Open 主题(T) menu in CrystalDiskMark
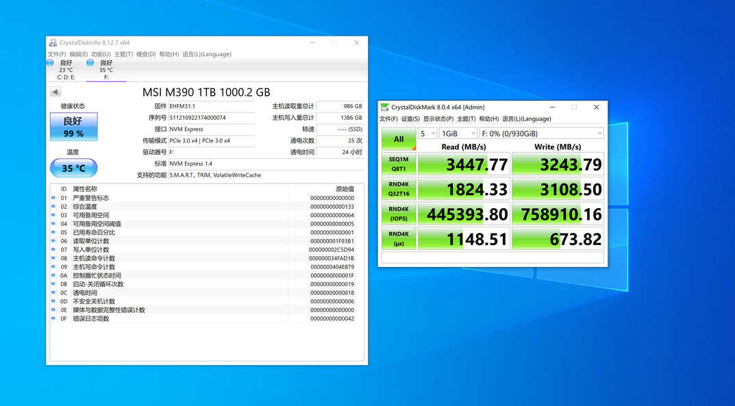Image resolution: width=735 pixels, height=406 pixels. coord(466,119)
